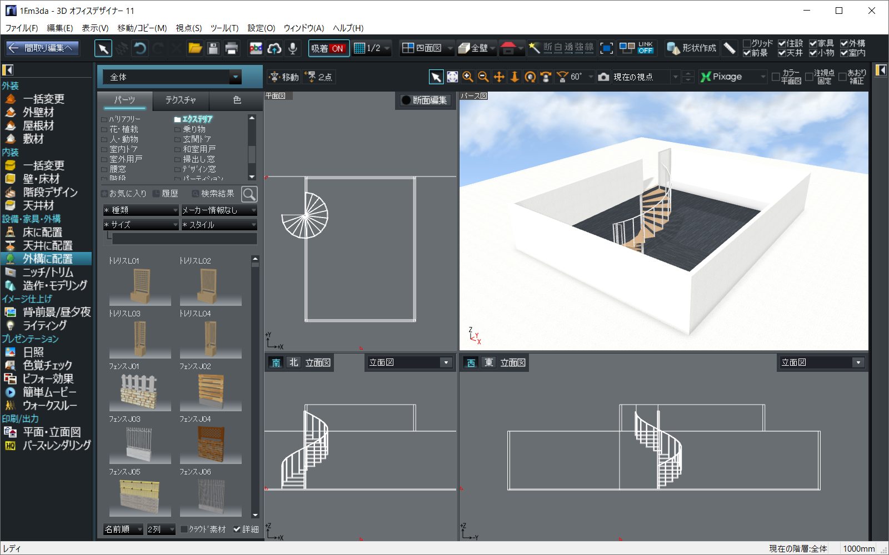Select the ruler measure tool
Screen dimensions: 889x555
pos(730,48)
